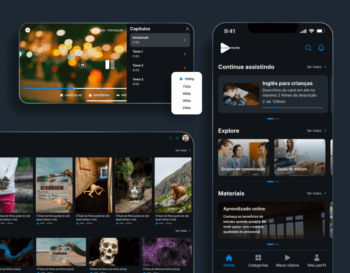Click Ver todos for Continue assistindo
350x273 pixels.
(316, 67)
